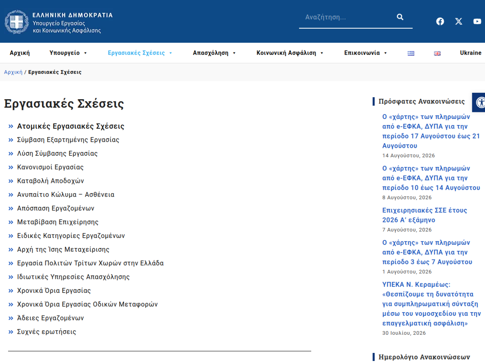This screenshot has width=485, height=363.
Task: Open the X (Twitter) social icon
Action: [459, 22]
